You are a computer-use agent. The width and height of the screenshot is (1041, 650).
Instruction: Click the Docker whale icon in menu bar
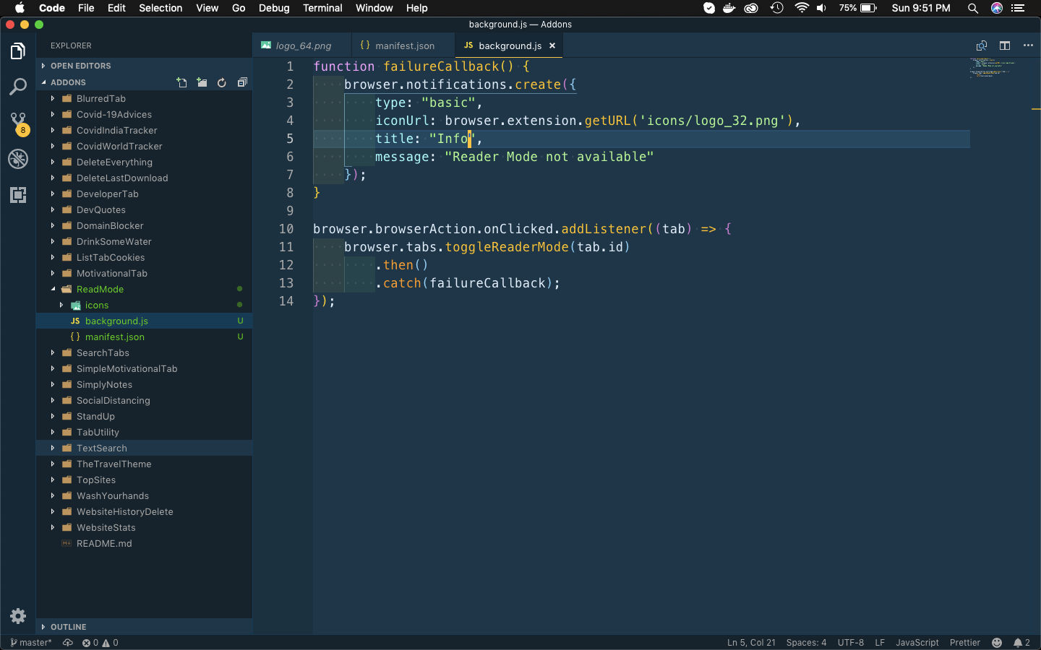point(729,8)
